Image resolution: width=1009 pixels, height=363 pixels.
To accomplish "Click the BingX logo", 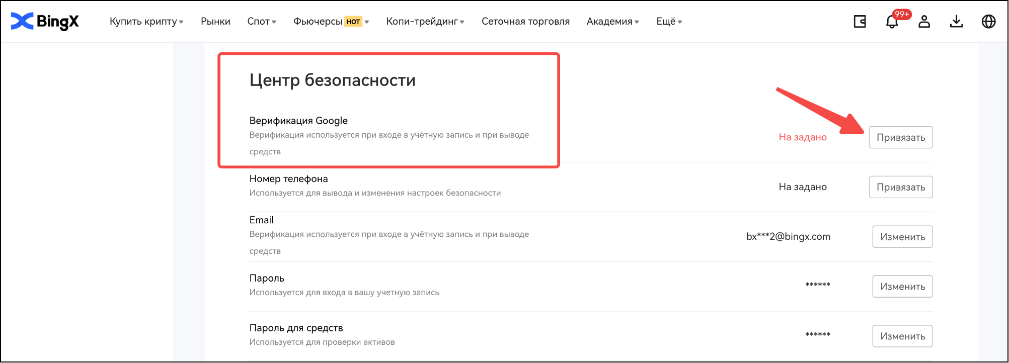I will click(x=45, y=21).
